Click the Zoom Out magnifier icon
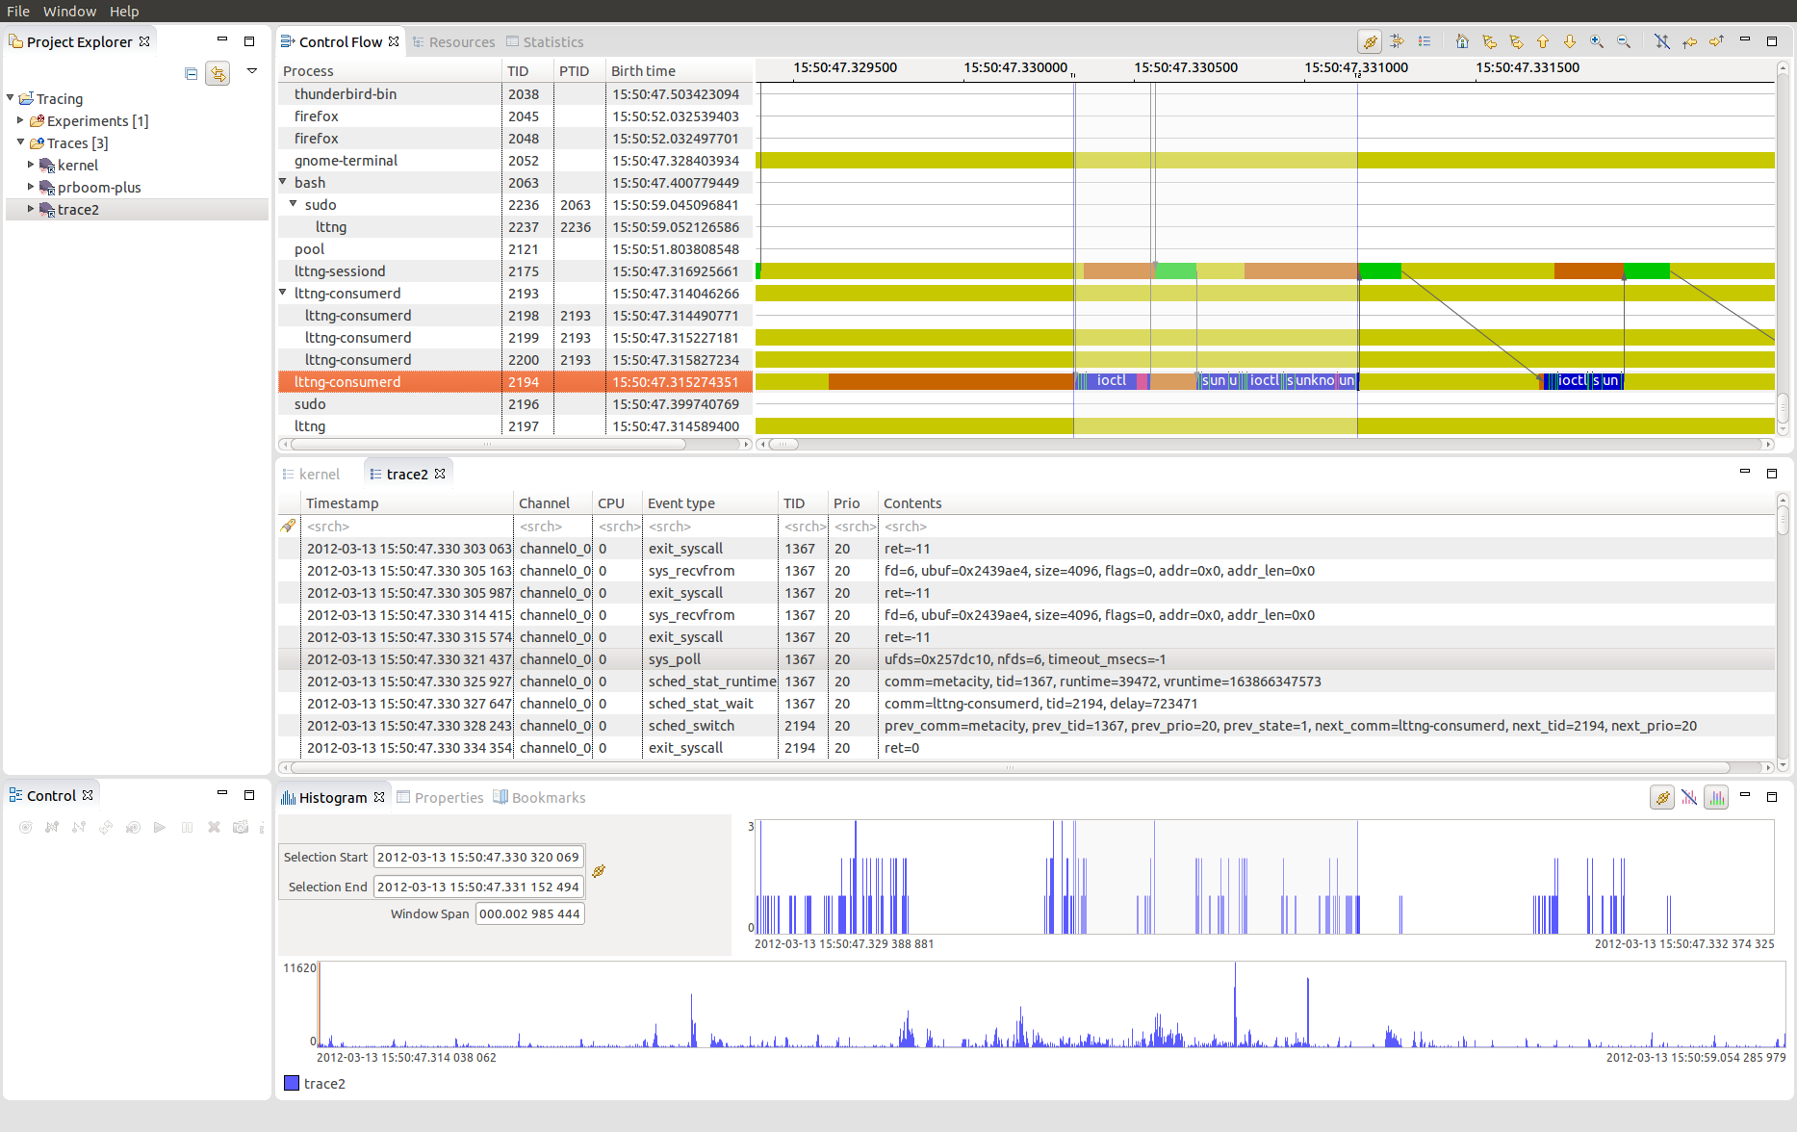This screenshot has height=1132, width=1797. [x=1624, y=41]
